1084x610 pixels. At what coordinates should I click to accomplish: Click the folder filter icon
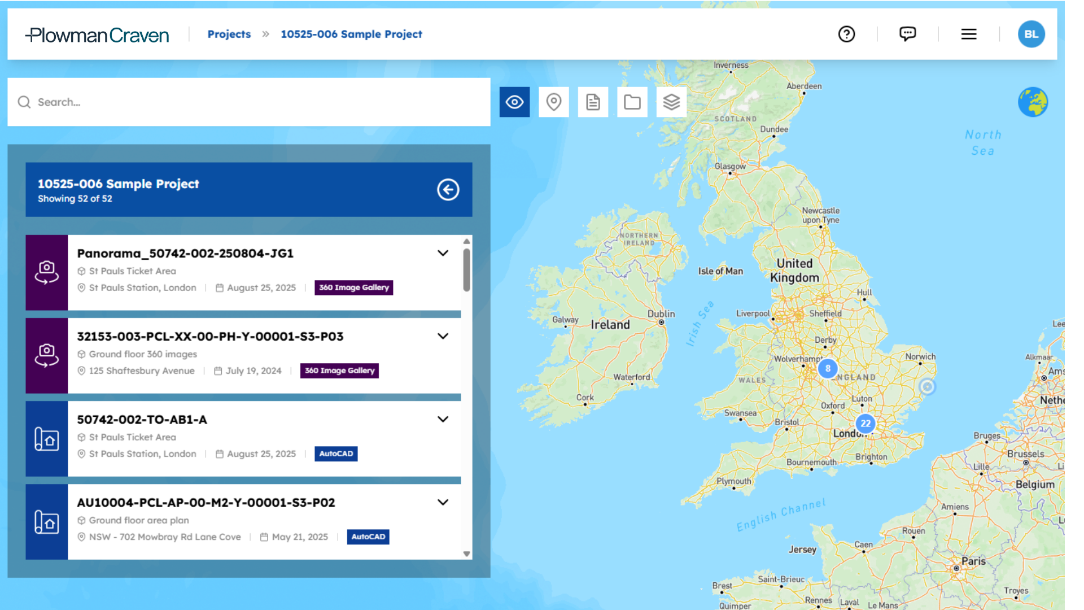632,102
